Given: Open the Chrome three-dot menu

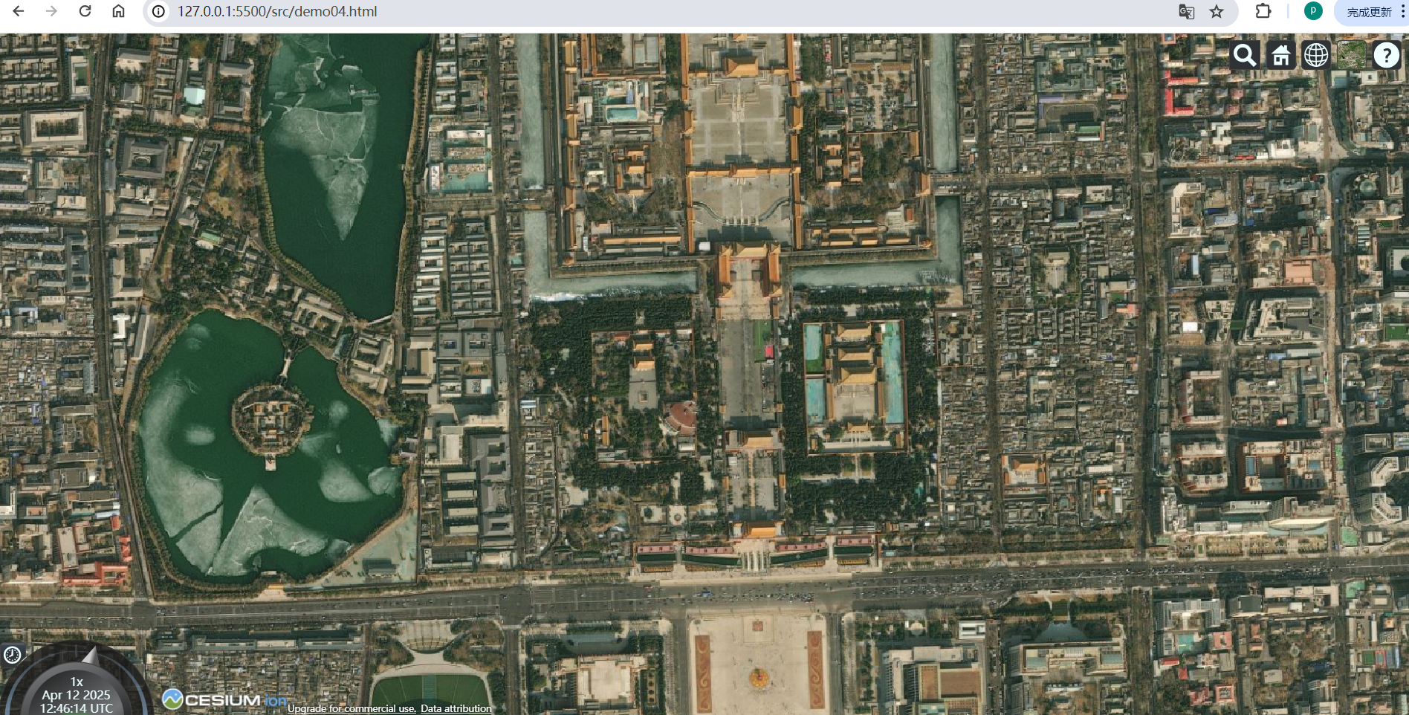Looking at the screenshot, I should (x=1403, y=12).
